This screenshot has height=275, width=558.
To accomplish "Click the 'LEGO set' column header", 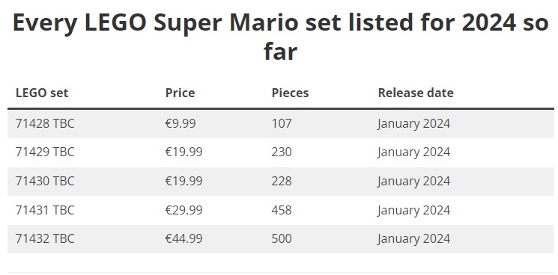I will 42,93.
